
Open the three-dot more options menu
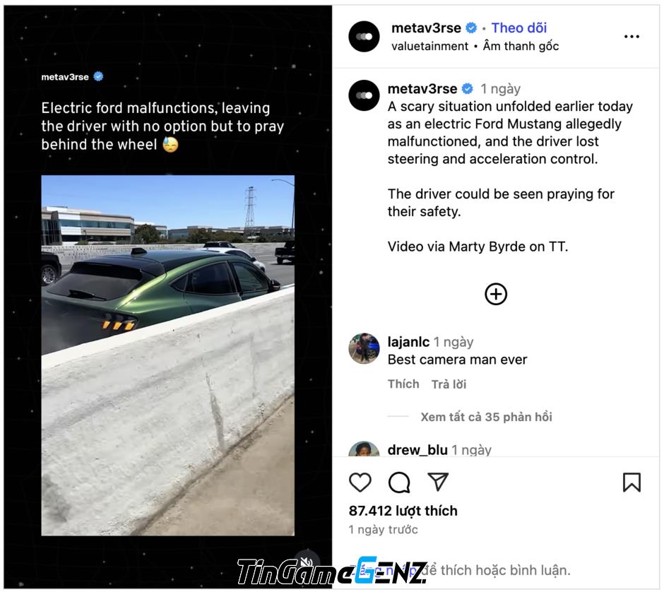(632, 37)
